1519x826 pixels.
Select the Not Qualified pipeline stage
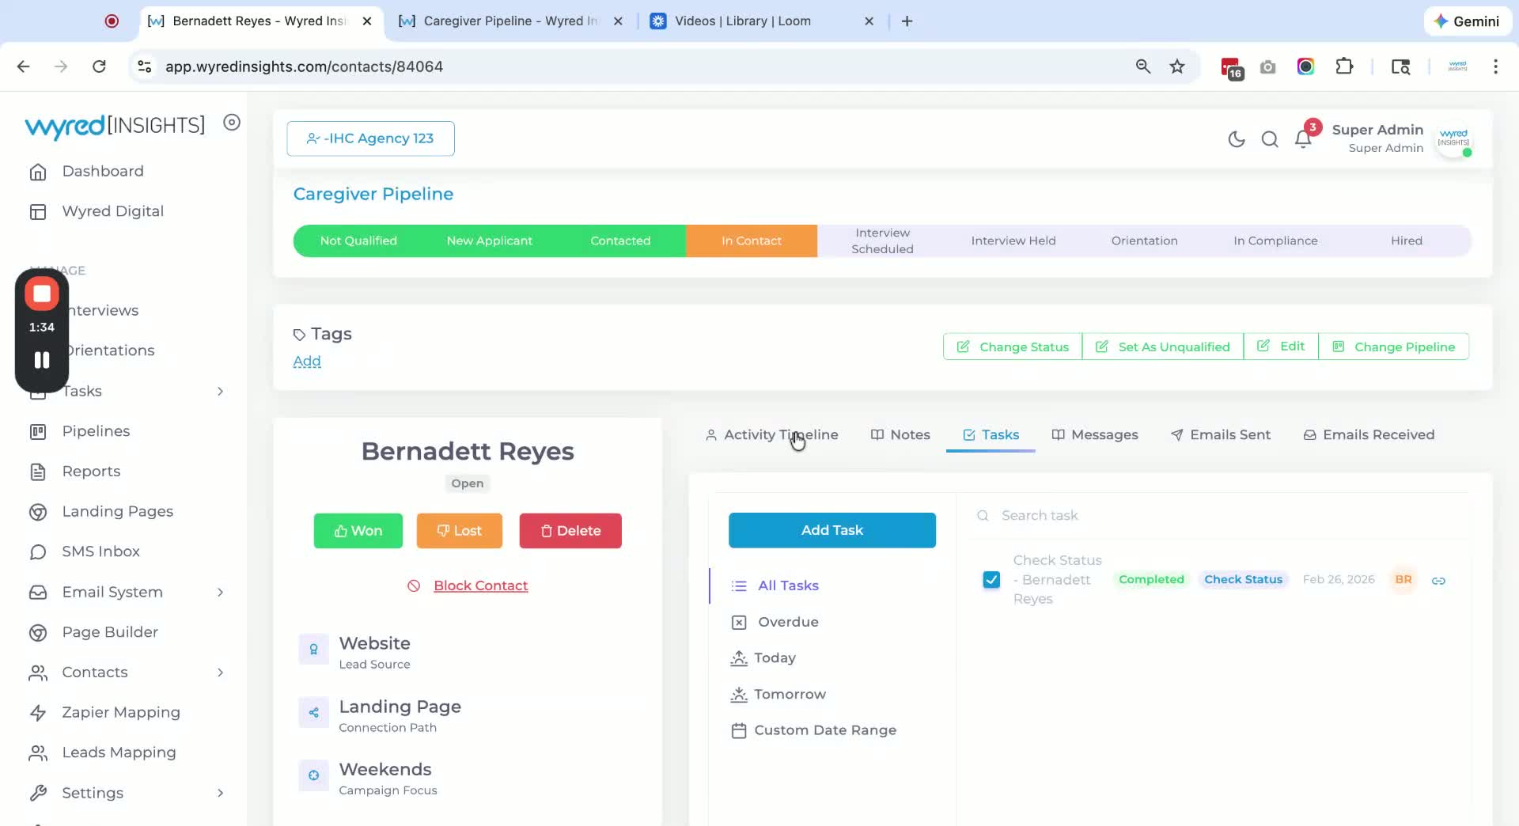tap(358, 241)
